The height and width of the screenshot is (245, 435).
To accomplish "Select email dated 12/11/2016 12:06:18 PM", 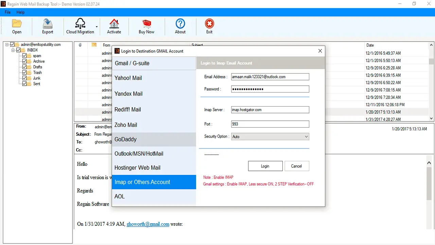I will 385,105.
